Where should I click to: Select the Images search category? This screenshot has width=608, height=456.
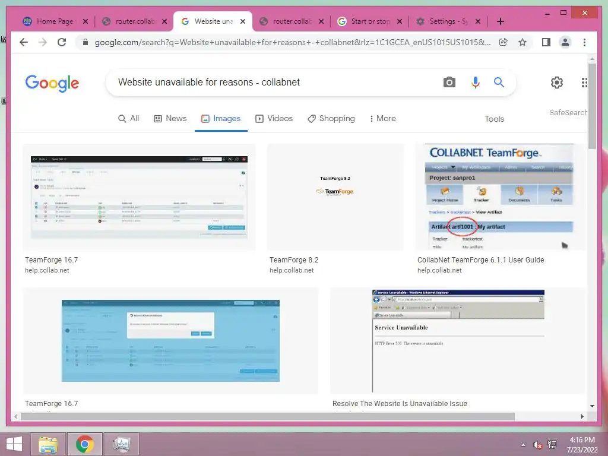[x=221, y=119]
